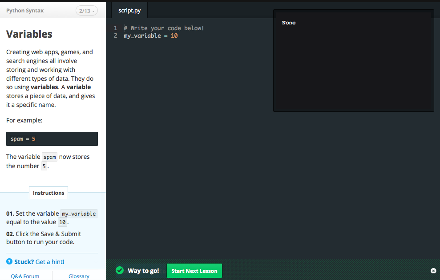Viewport: 440px width, 280px height.
Task: Go to the Q&A Forum
Action: point(25,276)
